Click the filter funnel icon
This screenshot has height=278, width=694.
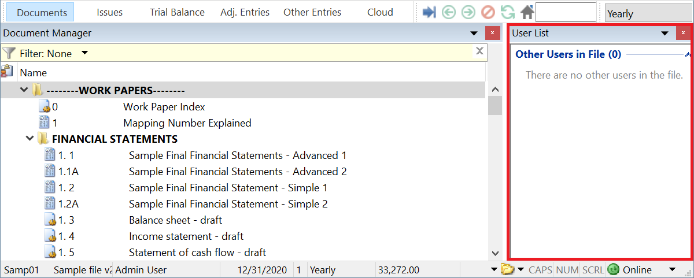(x=9, y=53)
